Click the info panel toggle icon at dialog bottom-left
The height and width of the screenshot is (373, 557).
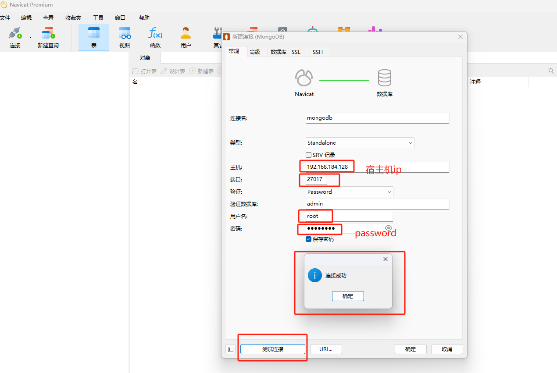230,349
